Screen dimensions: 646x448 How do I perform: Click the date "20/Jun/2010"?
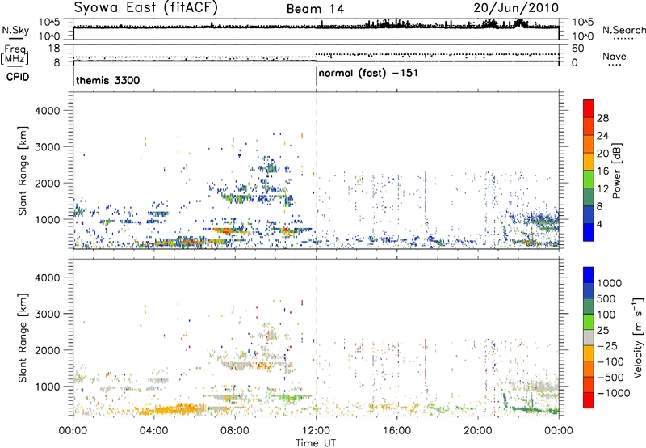click(516, 8)
